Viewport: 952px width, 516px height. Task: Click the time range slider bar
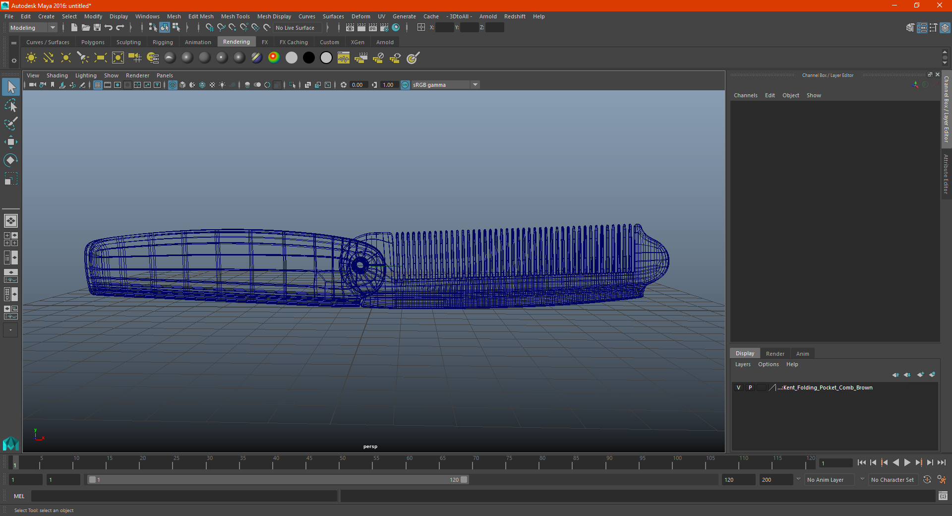point(278,480)
